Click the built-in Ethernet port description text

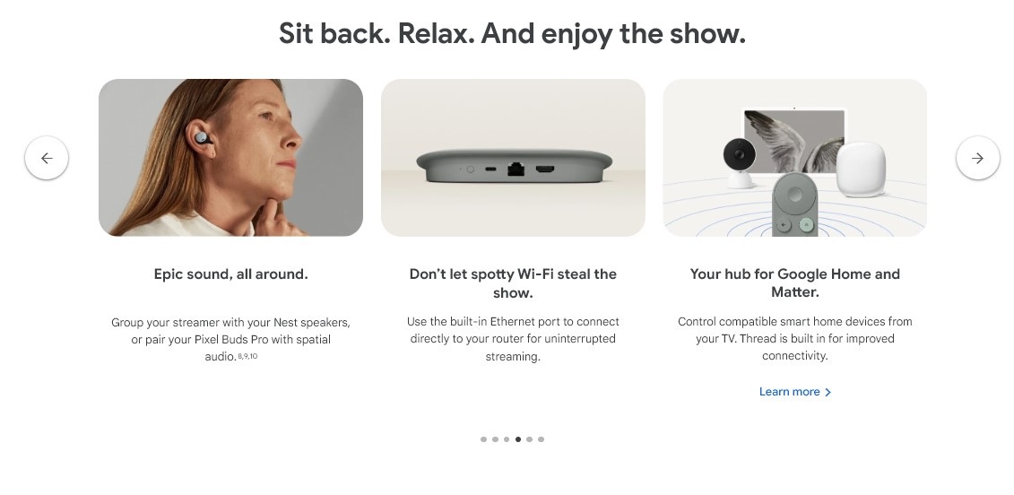513,339
